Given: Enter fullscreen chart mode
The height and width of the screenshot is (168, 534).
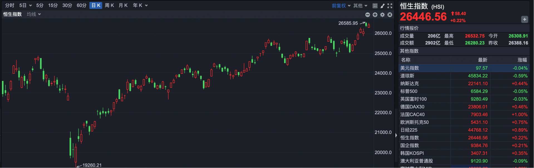Looking at the screenshot, I should [390, 6].
